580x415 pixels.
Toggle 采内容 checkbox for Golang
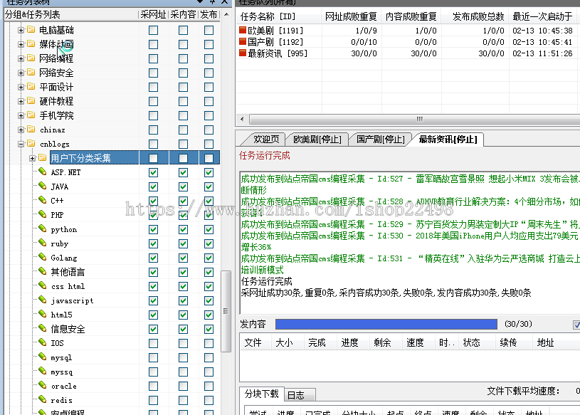[183, 258]
